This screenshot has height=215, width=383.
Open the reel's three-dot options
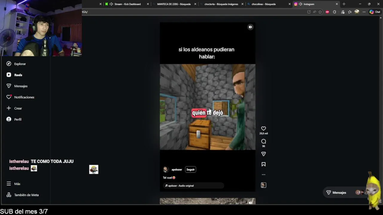click(264, 174)
